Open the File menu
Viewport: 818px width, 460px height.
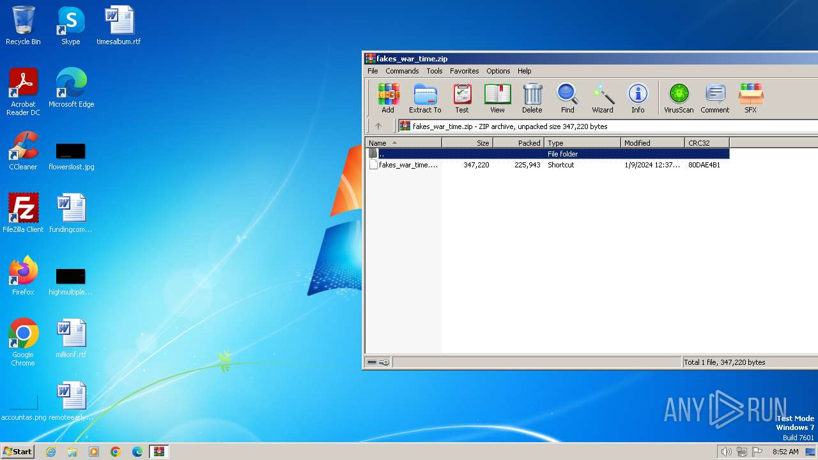pos(373,71)
